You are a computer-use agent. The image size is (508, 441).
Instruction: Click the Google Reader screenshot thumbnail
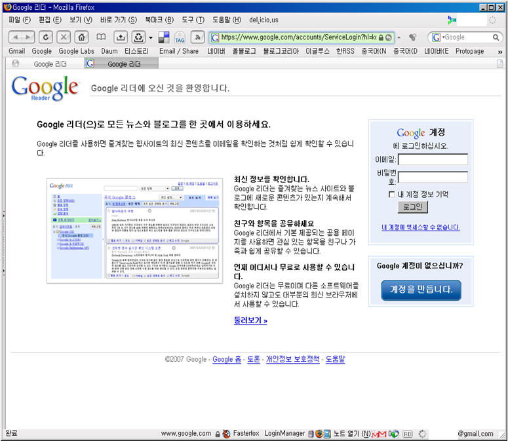pos(134,231)
